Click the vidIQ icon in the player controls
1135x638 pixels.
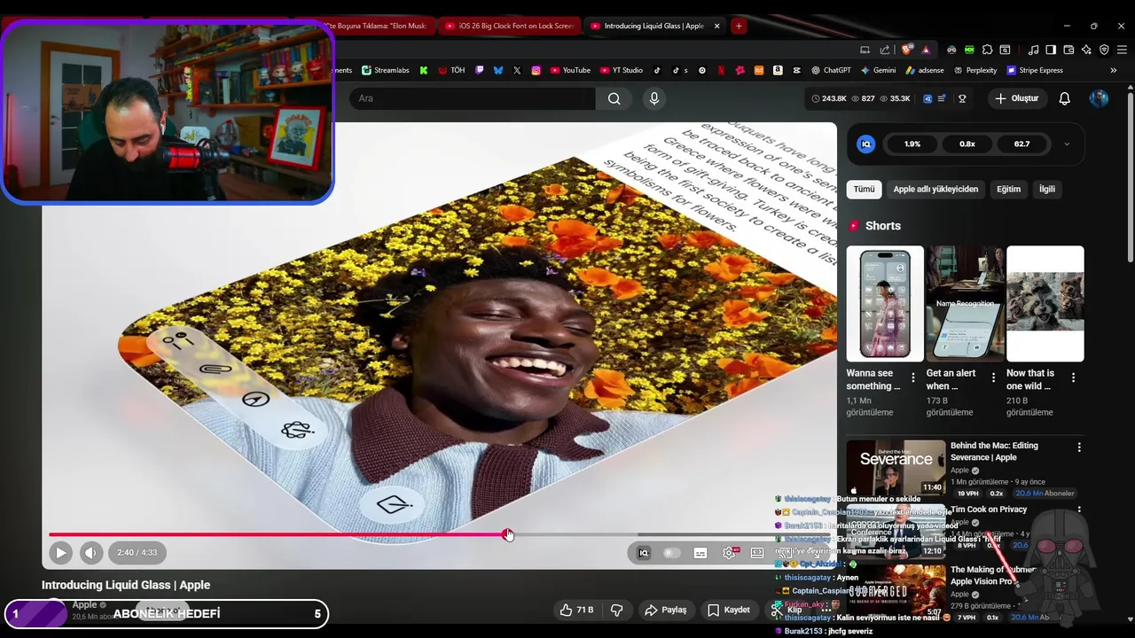coord(644,553)
